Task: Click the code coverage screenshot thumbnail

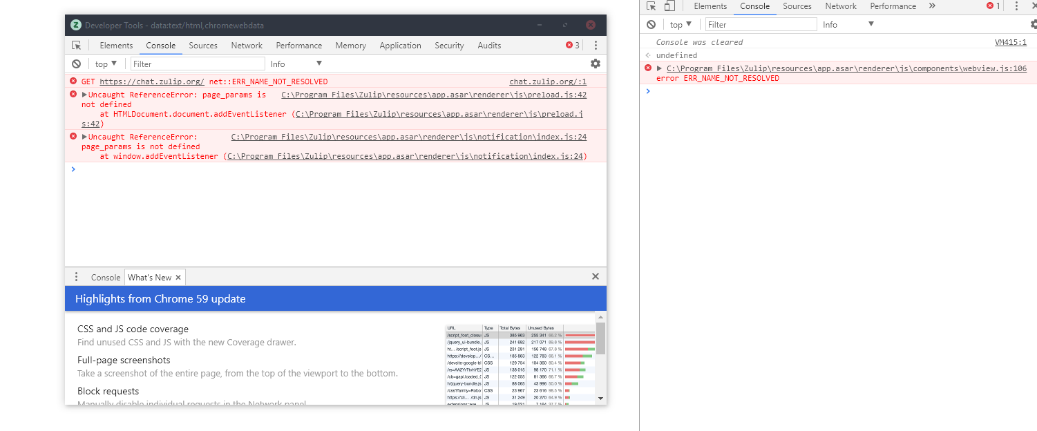Action: coord(520,364)
